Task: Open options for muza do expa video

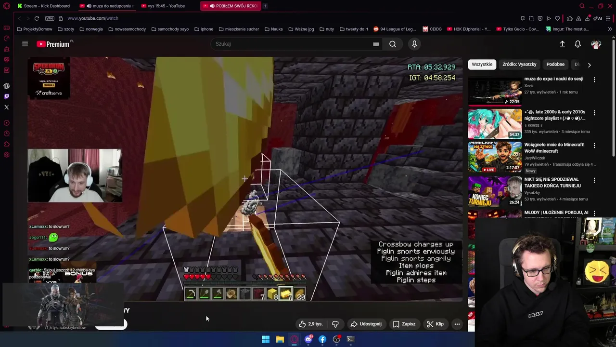Action: coord(594,80)
